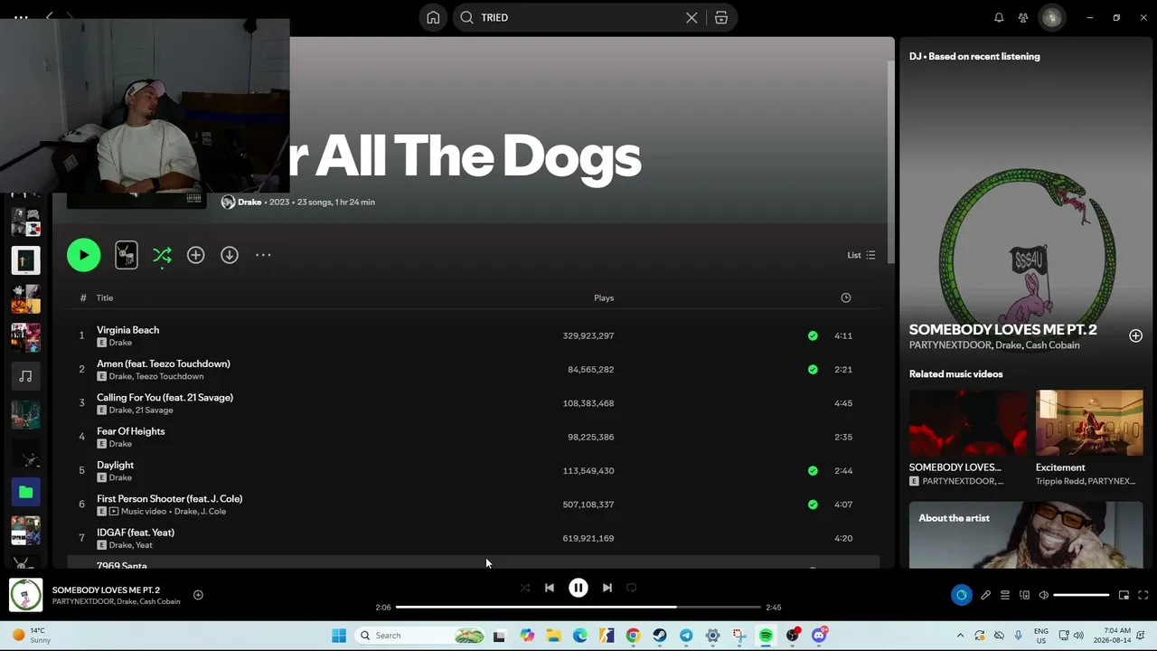1157x651 pixels.
Task: Open the play Queue
Action: point(1004,595)
